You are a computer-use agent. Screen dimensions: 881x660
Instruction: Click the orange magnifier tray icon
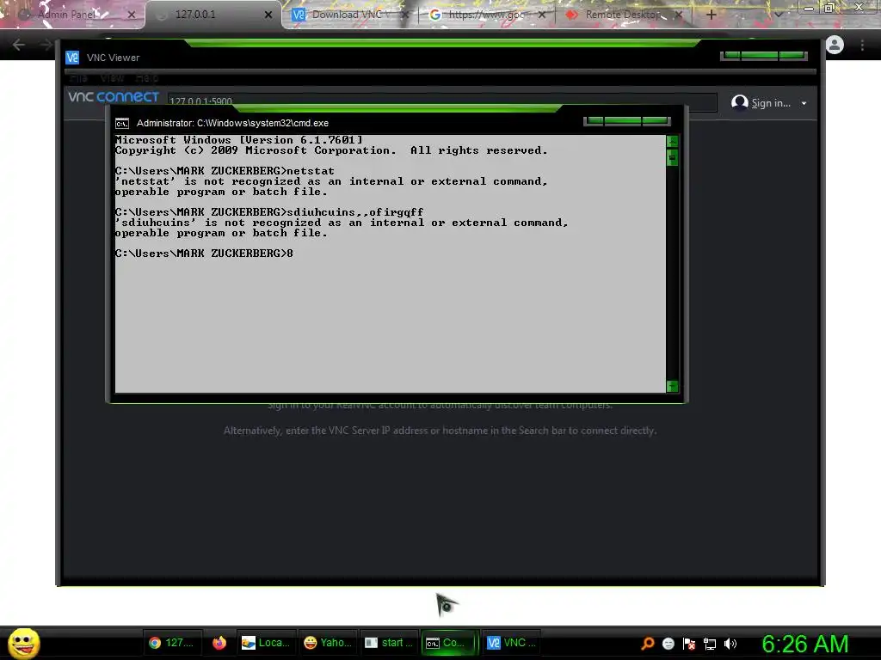pos(648,643)
